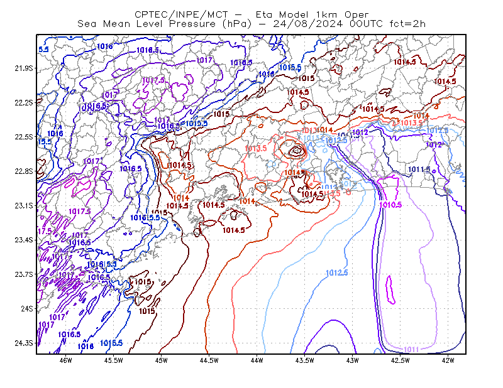This screenshot has width=503, height=388.
Task: Click the magenta 1010.5 contour label
Action: coord(390,205)
